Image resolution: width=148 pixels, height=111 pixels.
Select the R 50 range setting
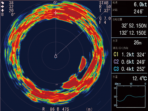[105, 7]
